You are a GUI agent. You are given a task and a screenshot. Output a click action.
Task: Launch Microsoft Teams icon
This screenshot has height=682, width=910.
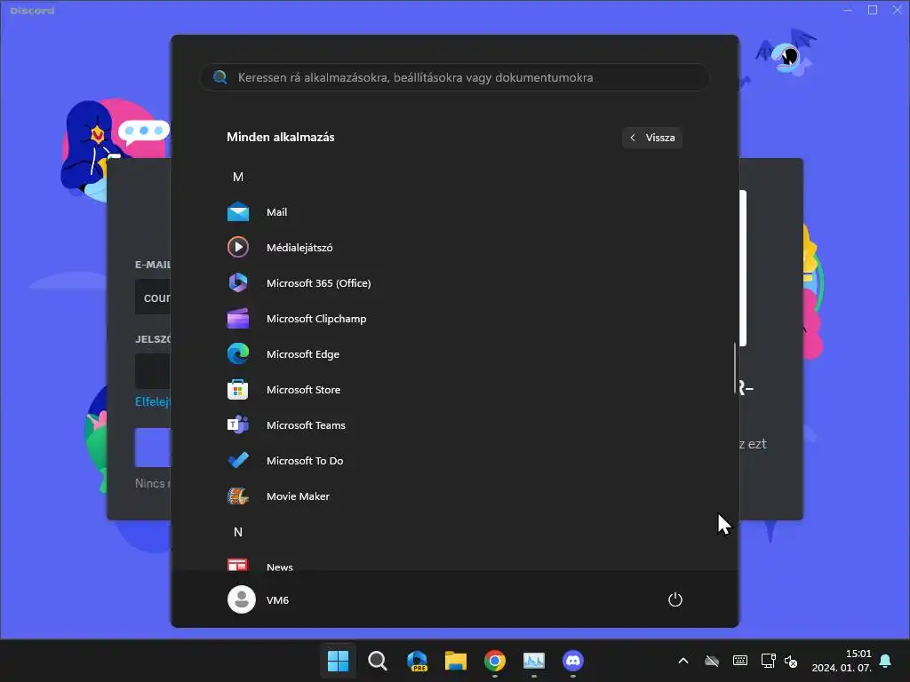click(x=238, y=425)
